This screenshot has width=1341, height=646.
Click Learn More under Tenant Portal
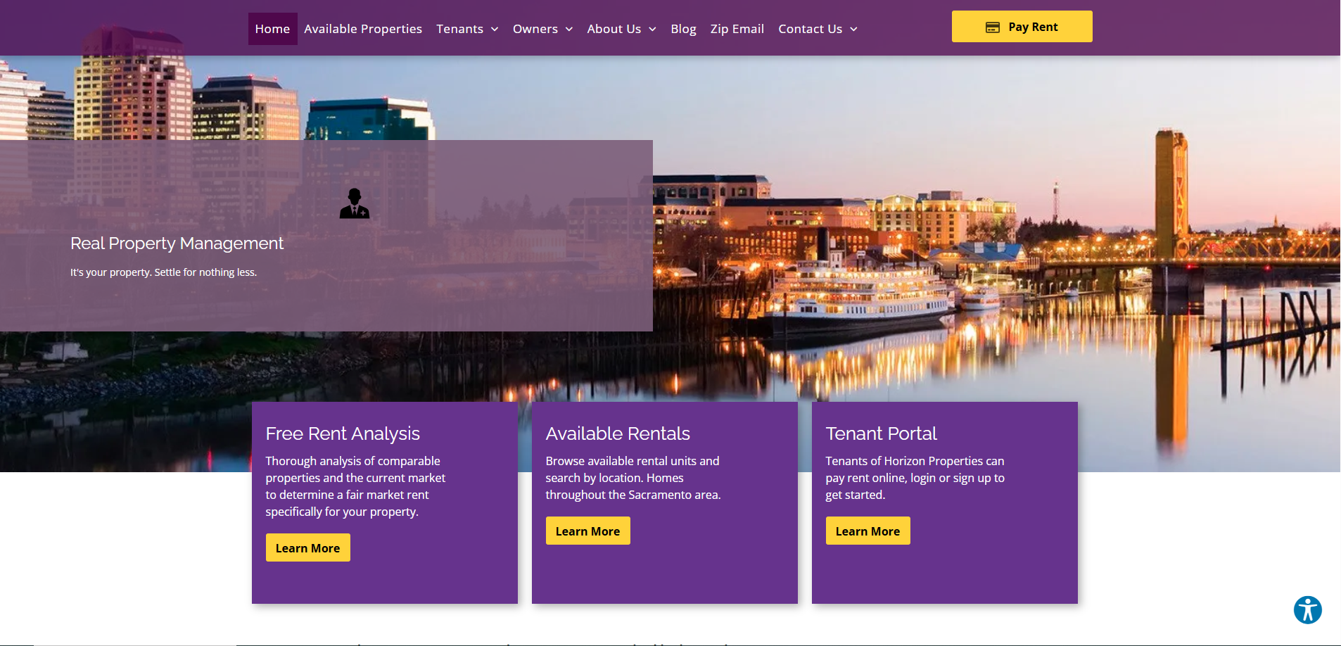(867, 531)
